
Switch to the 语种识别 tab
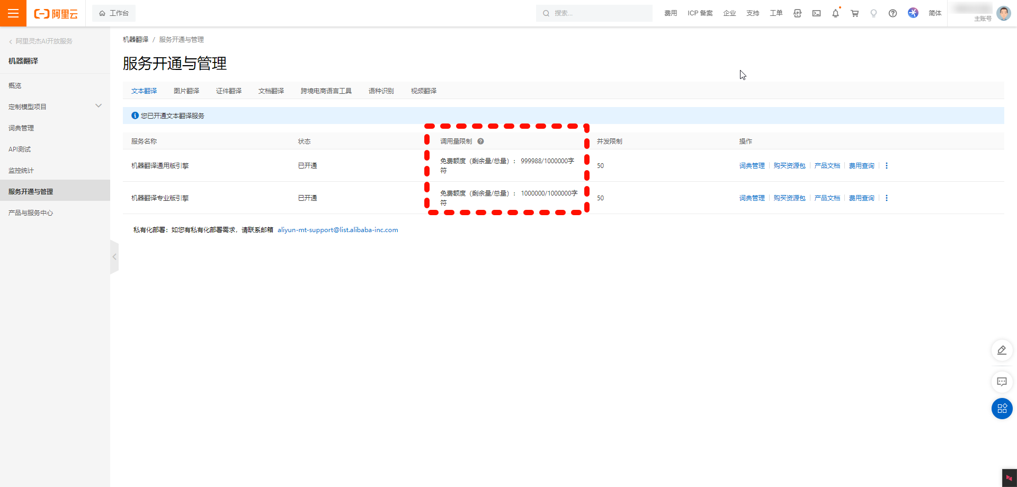381,91
